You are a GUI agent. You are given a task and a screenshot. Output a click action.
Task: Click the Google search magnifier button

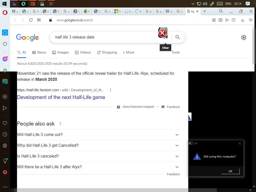[x=177, y=37]
